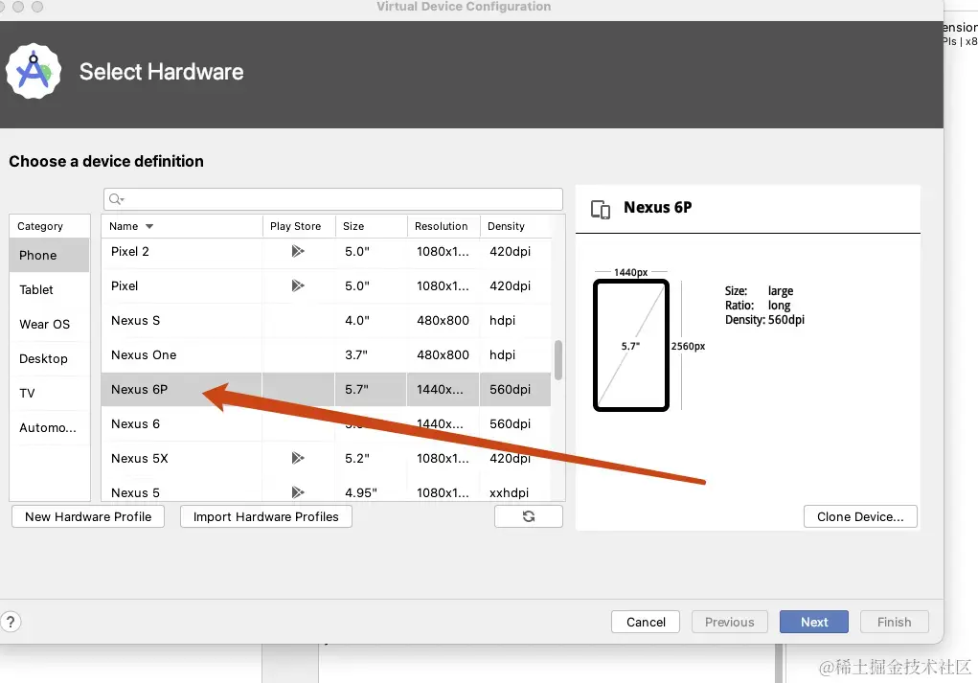Clone the Nexus 6P device
This screenshot has width=978, height=683.
(x=860, y=516)
